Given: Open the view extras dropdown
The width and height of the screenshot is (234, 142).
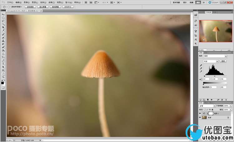Looking at the screenshot, I should (97, 2).
